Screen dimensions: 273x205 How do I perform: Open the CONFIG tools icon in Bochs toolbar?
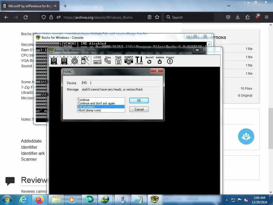(139, 60)
